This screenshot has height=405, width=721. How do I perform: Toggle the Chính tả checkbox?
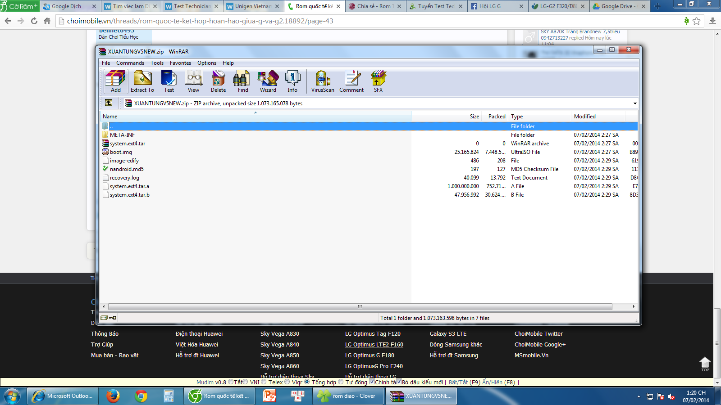click(372, 382)
